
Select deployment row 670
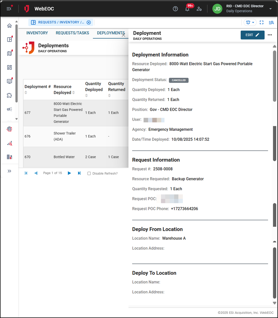(x=76, y=157)
